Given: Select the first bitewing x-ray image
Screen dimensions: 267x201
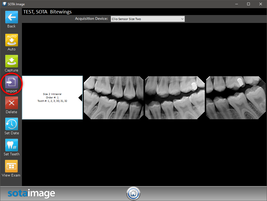Looking at the screenshot, I should (114, 98).
